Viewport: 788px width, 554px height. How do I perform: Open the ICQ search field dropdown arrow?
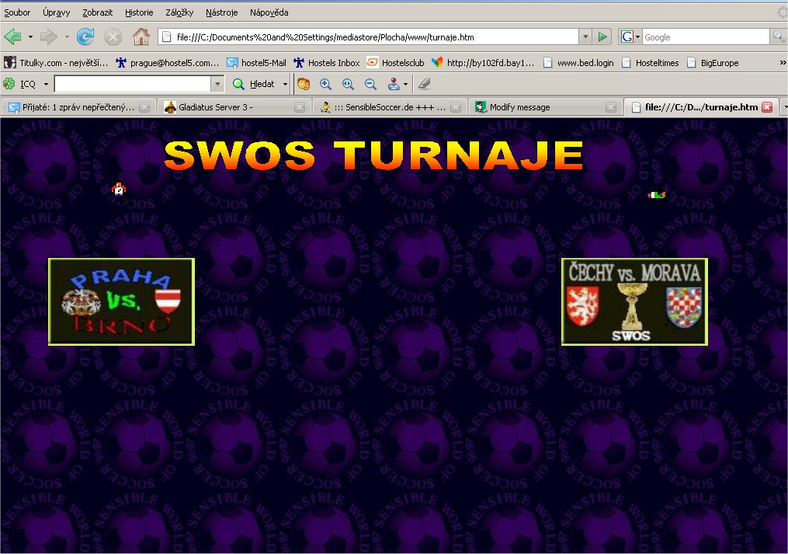point(217,84)
